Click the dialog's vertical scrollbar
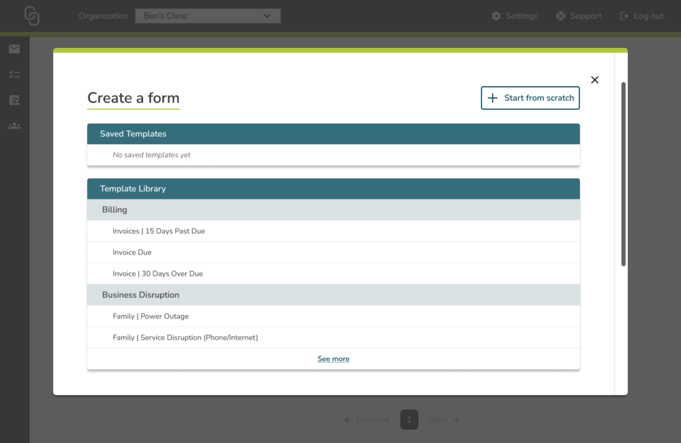 pyautogui.click(x=623, y=173)
